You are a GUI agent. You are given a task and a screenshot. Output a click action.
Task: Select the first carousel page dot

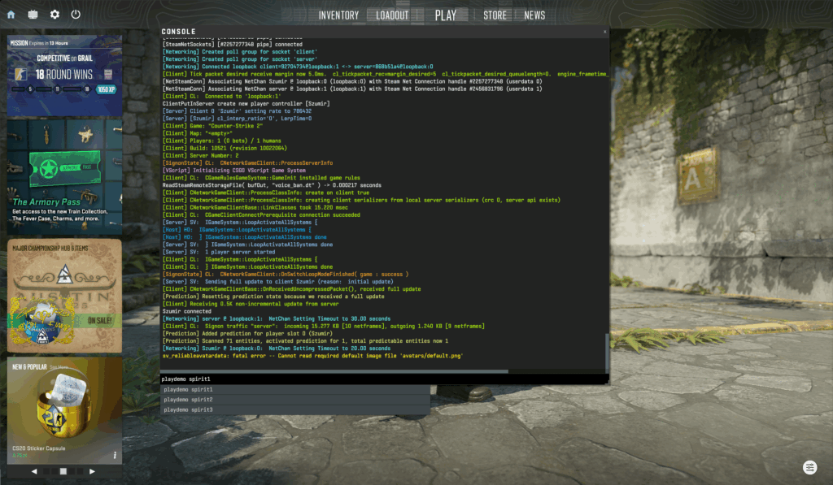click(x=47, y=471)
